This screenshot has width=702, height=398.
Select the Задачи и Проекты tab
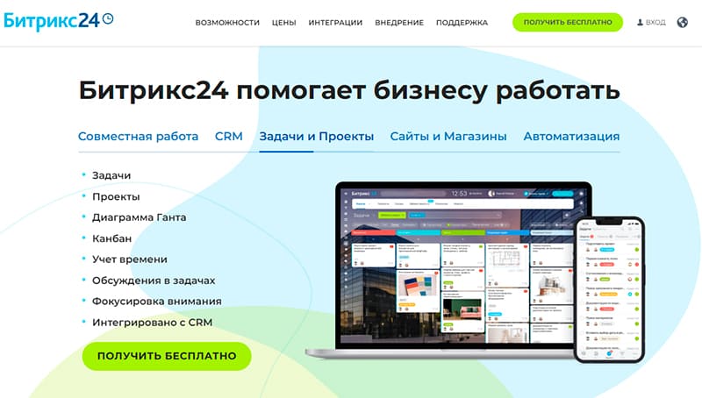point(316,137)
